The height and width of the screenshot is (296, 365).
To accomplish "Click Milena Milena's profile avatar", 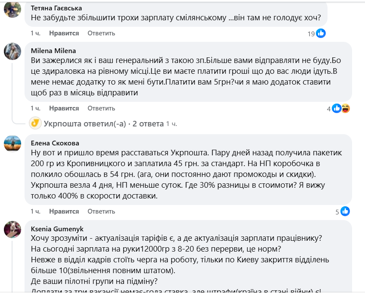I will pyautogui.click(x=13, y=52).
